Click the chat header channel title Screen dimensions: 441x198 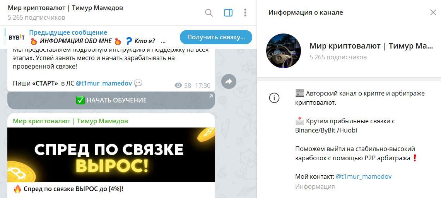[x=65, y=8]
